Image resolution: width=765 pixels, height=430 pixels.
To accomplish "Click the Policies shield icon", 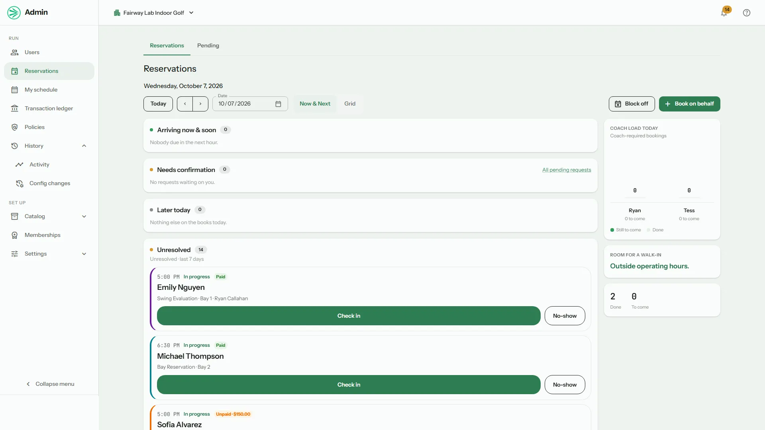I will 15,127.
